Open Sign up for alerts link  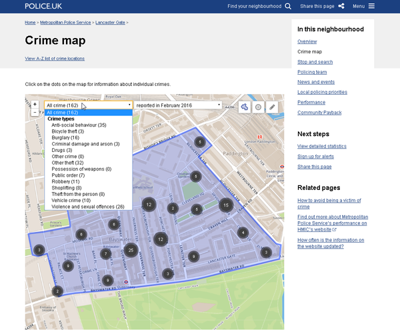(315, 156)
